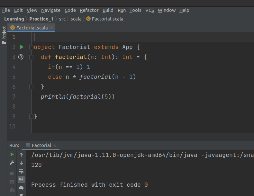This screenshot has height=196, width=254.
Task: Click the word 'object' on line 2
Action: click(x=44, y=47)
